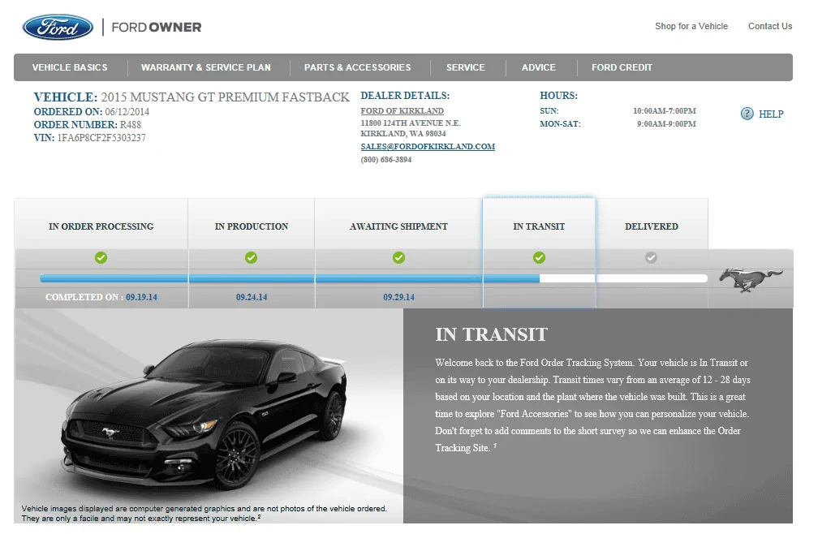
Task: Click the sales@fordofkirkland.com email link
Action: tap(428, 147)
